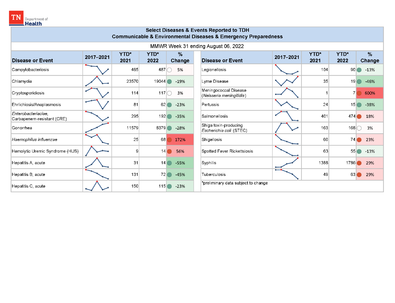Click the subtitle "Communicable & Environmental Diseases & Emergency Preparedness"
The image size is (395, 303).
pyautogui.click(x=197, y=37)
